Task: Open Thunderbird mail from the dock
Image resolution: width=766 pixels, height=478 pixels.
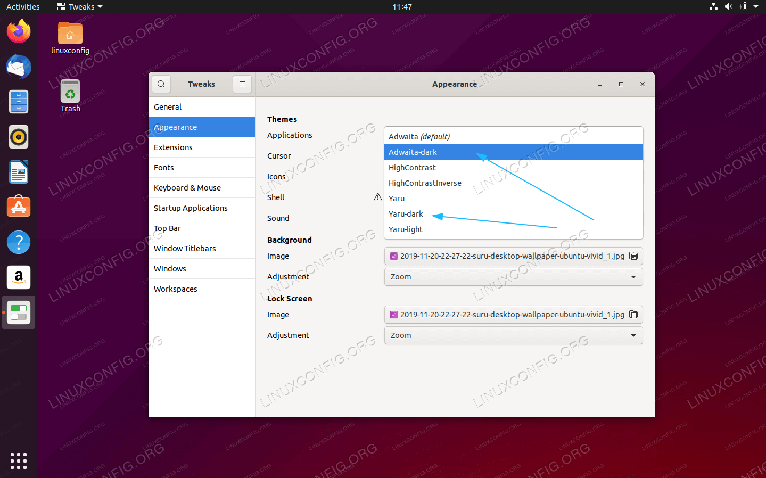Action: coord(19,67)
